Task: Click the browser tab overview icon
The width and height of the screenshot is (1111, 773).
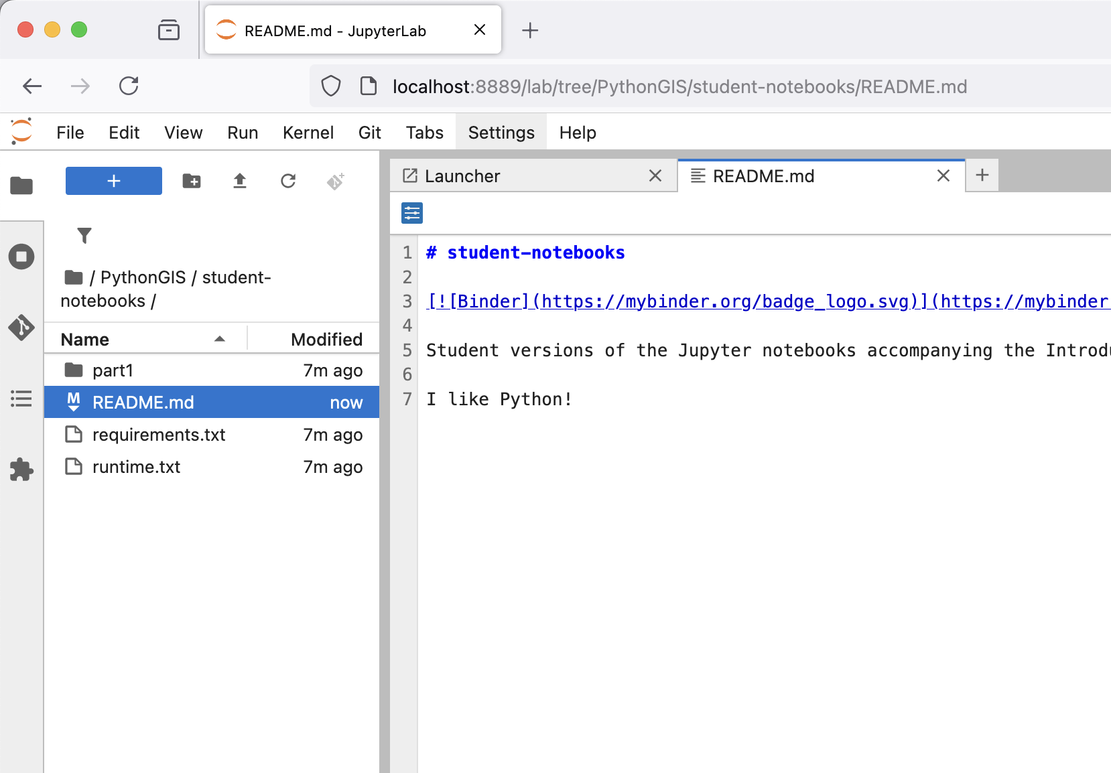Action: coord(169,30)
